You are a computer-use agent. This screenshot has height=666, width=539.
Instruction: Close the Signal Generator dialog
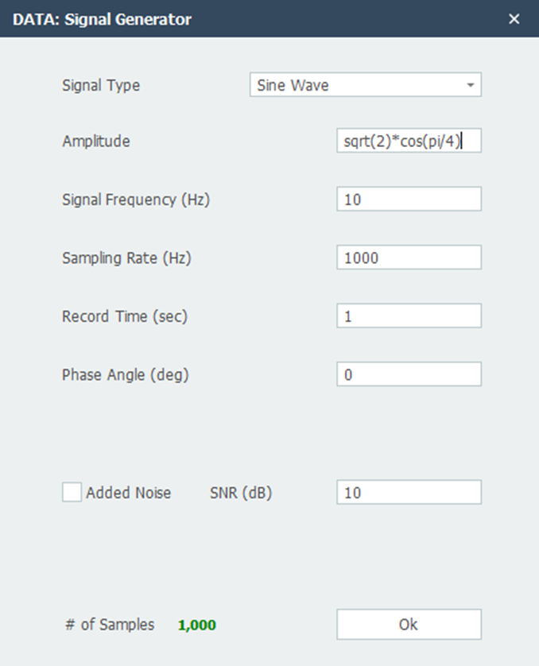tap(514, 19)
